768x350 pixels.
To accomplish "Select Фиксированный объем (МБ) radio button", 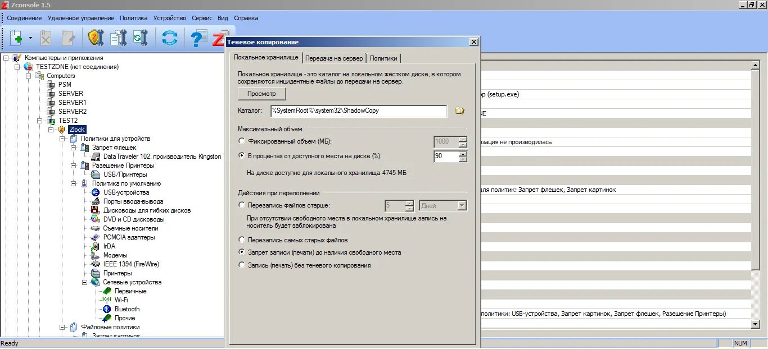I will point(242,141).
